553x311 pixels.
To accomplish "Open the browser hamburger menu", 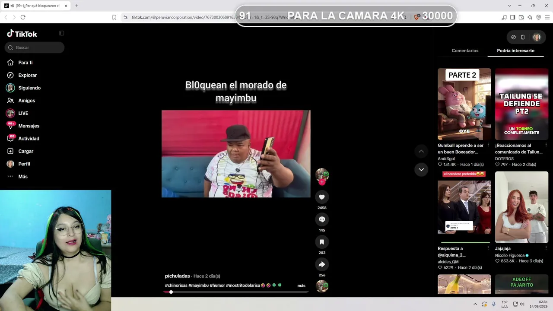I will tap(547, 17).
